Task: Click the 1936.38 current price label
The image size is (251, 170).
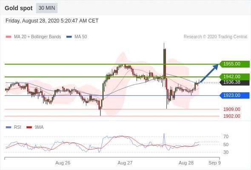Action: (x=234, y=82)
